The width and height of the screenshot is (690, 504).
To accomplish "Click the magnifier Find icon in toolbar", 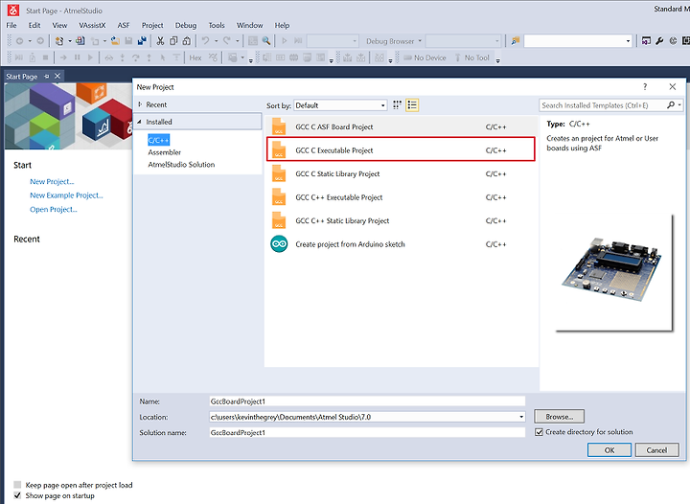I will click(266, 41).
